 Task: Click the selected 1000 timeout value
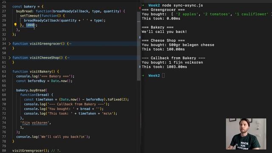point(30,25)
